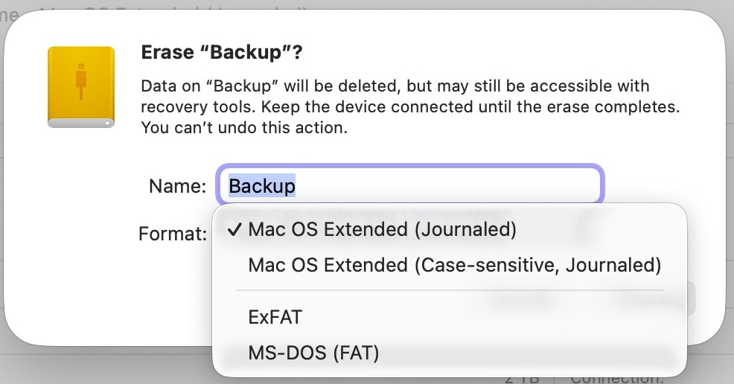Screen dimensions: 734x384
Task: Choose Mac OS Extended (Case-sensitive, Journaled)
Action: (x=454, y=265)
